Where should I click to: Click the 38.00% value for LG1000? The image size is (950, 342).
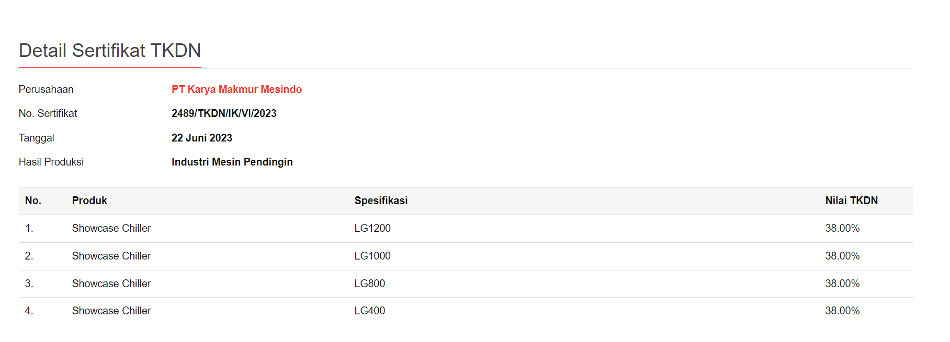coord(842,256)
